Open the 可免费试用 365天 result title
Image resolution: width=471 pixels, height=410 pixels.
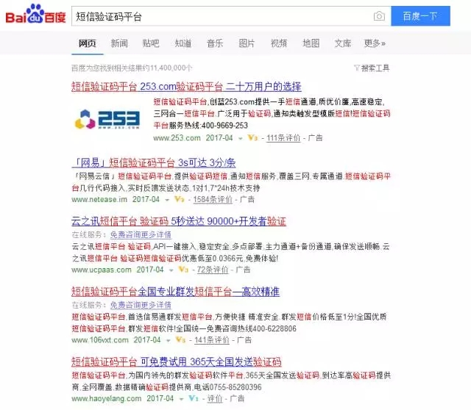[177, 362]
